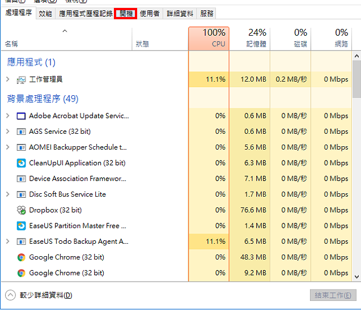The width and height of the screenshot is (361, 310).
Task: Open the 使用者 tab
Action: pyautogui.click(x=150, y=14)
